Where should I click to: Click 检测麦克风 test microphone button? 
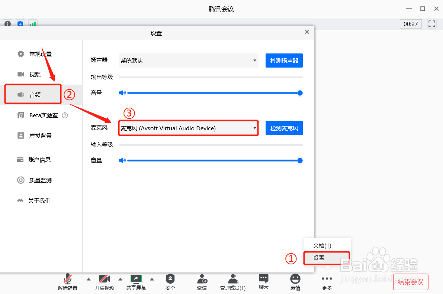click(284, 128)
